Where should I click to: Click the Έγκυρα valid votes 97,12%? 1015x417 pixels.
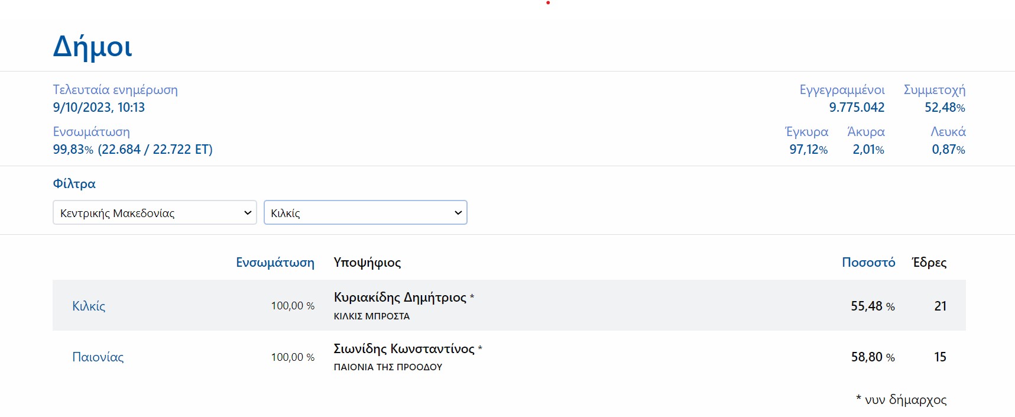[x=808, y=150]
